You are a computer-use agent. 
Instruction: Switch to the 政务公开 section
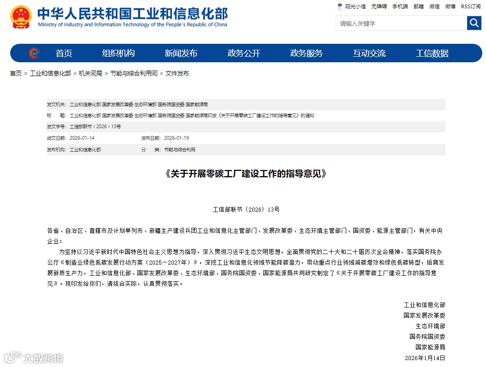point(243,53)
